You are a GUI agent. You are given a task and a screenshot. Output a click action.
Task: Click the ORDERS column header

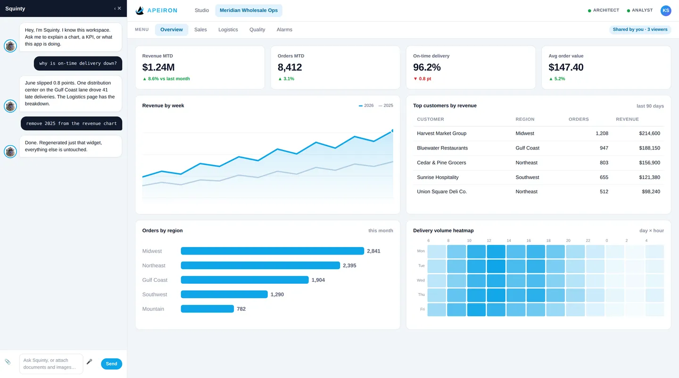(579, 119)
